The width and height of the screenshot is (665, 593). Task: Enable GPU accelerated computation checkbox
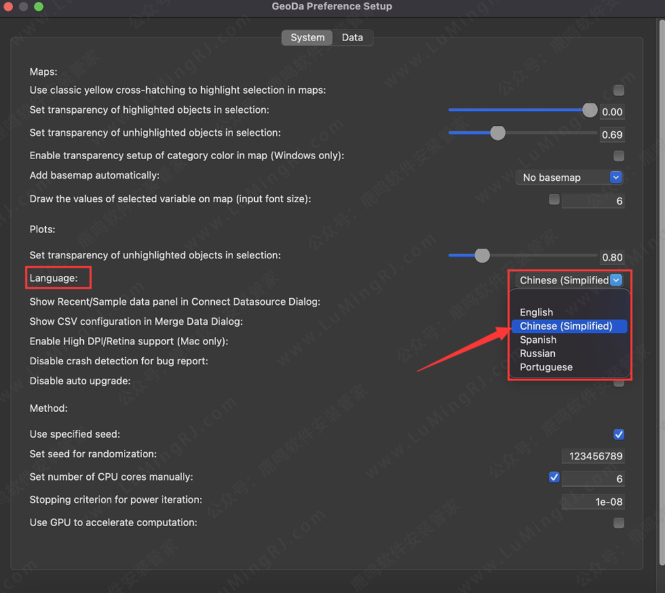[x=618, y=522]
